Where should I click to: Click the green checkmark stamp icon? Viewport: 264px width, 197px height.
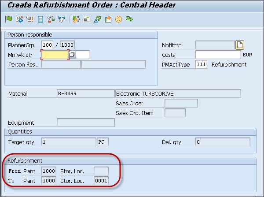point(97,19)
